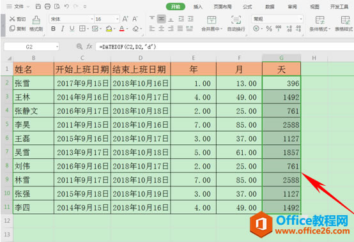Toggle Bold formatting
The width and height of the screenshot is (354, 242).
(x=53, y=29)
